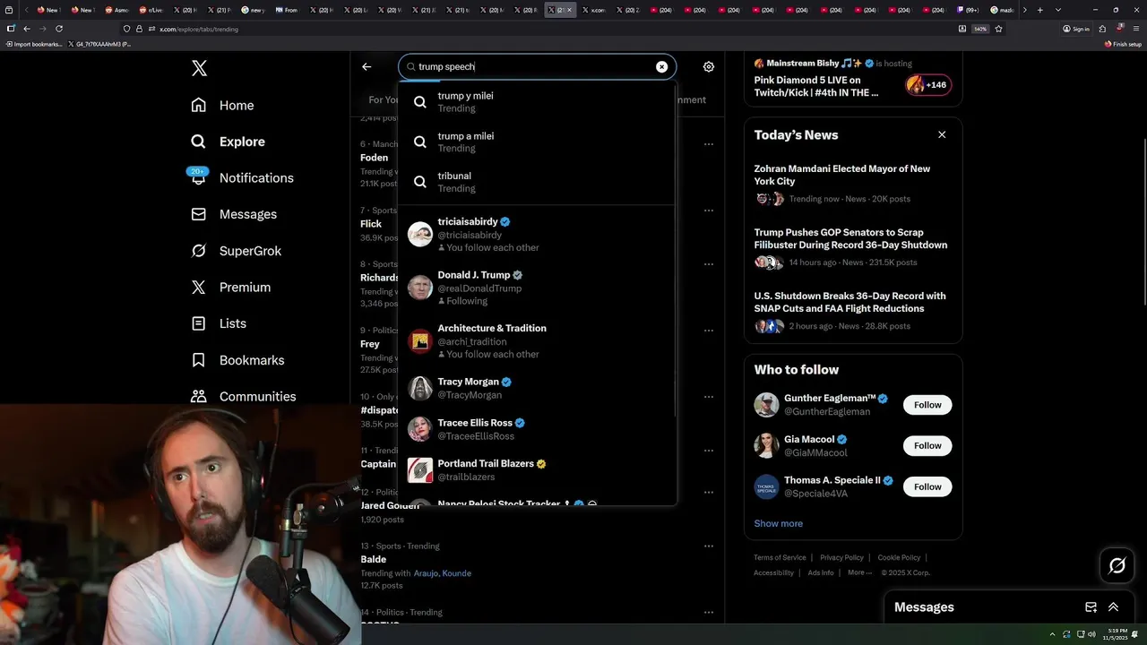This screenshot has height=645, width=1147.
Task: Compose new message in Messages drawer
Action: (1091, 607)
